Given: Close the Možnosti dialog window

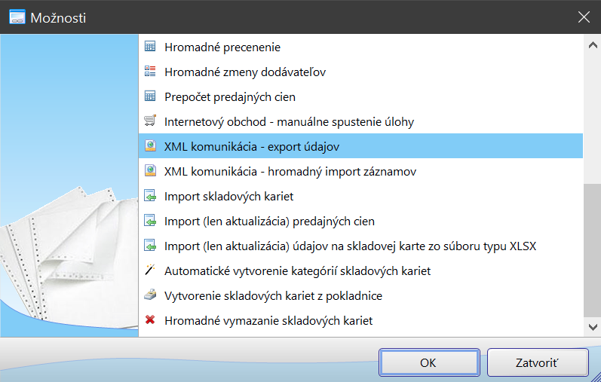Looking at the screenshot, I should pyautogui.click(x=583, y=17).
